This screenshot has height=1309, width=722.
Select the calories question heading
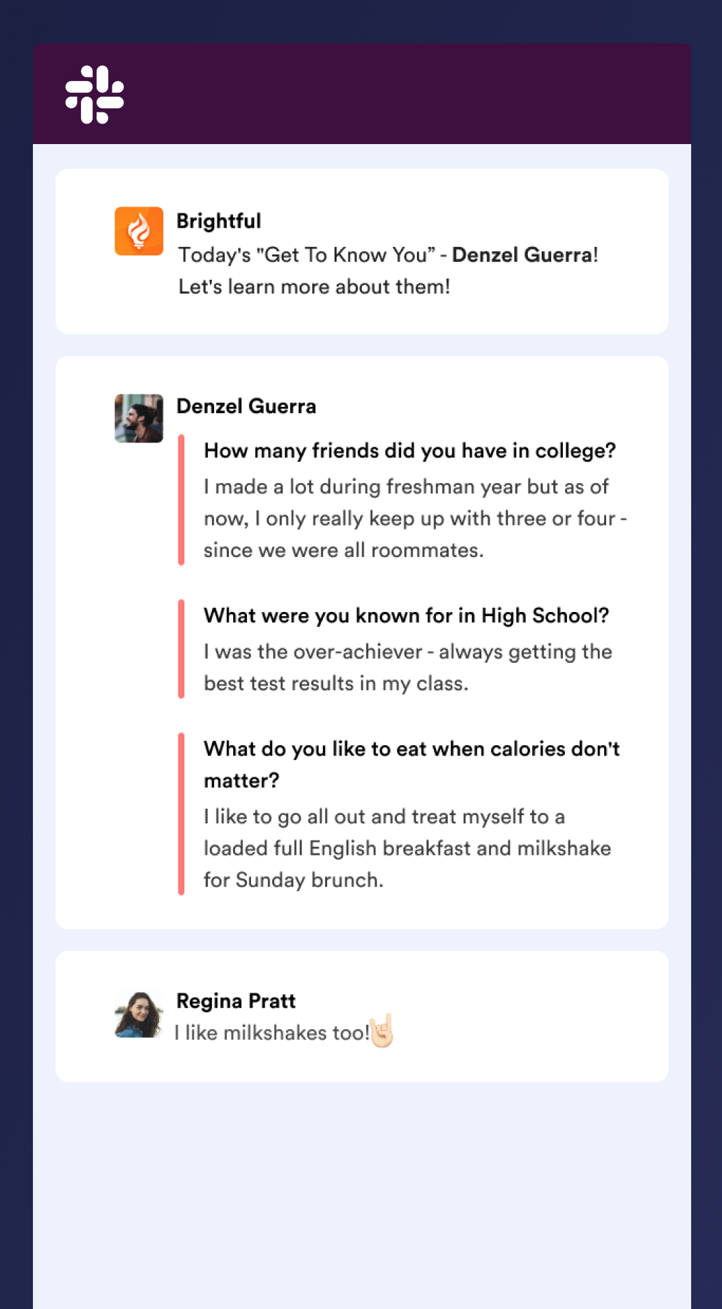tap(411, 764)
